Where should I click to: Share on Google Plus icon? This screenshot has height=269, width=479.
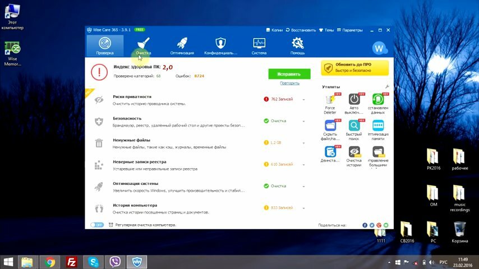coord(379,225)
